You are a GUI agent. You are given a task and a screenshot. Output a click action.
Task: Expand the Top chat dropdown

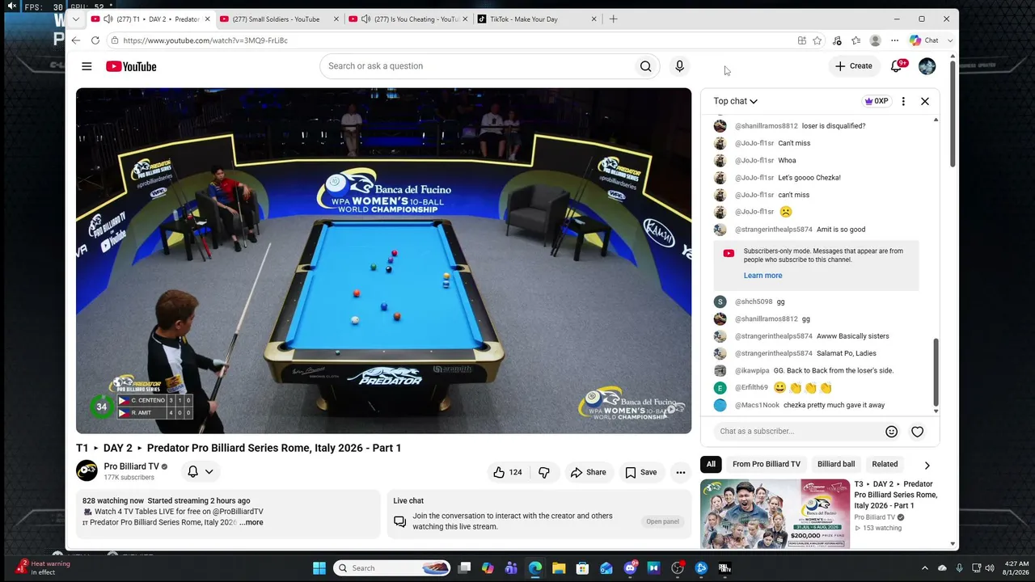coord(735,101)
